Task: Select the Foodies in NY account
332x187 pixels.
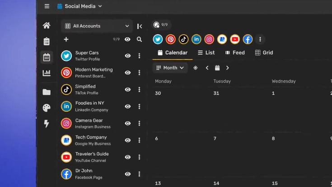Action: coord(90,106)
